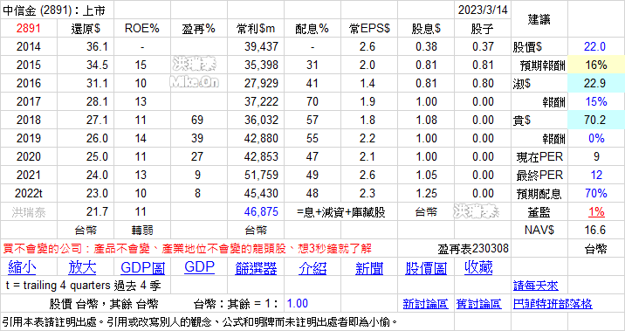Click the 預期報酬 value 16%
This screenshot has width=625, height=331.
pyautogui.click(x=596, y=65)
